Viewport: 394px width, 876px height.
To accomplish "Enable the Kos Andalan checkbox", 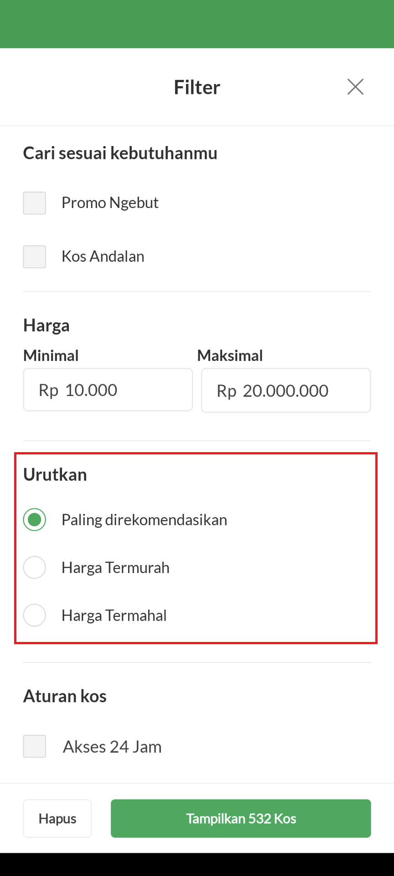I will [x=35, y=257].
